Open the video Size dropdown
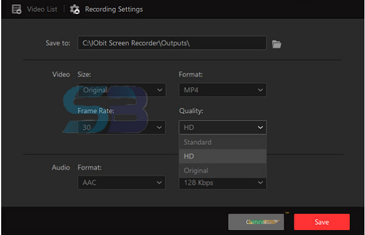The height and width of the screenshot is (235, 365). coord(122,90)
